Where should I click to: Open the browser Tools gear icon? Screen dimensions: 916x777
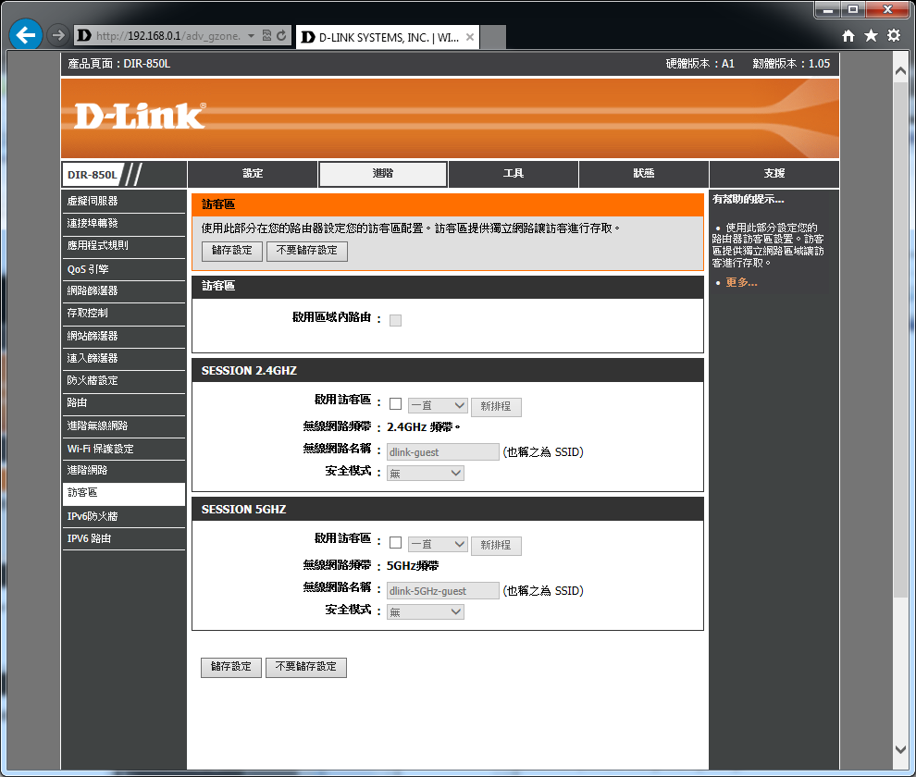coord(893,35)
